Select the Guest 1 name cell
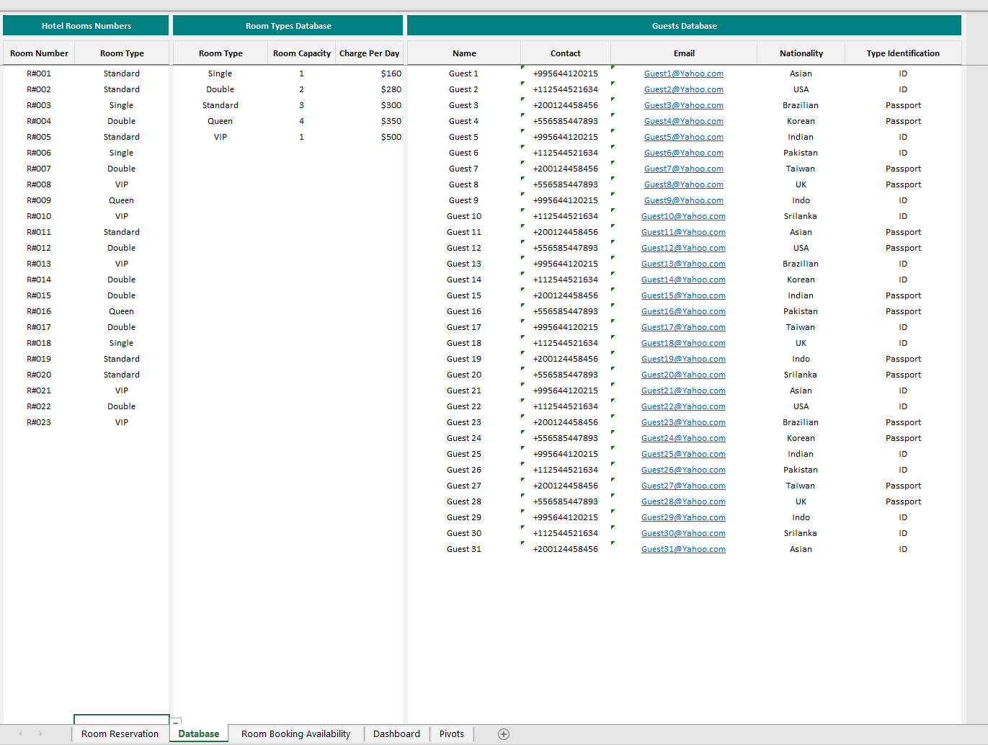 pyautogui.click(x=464, y=73)
